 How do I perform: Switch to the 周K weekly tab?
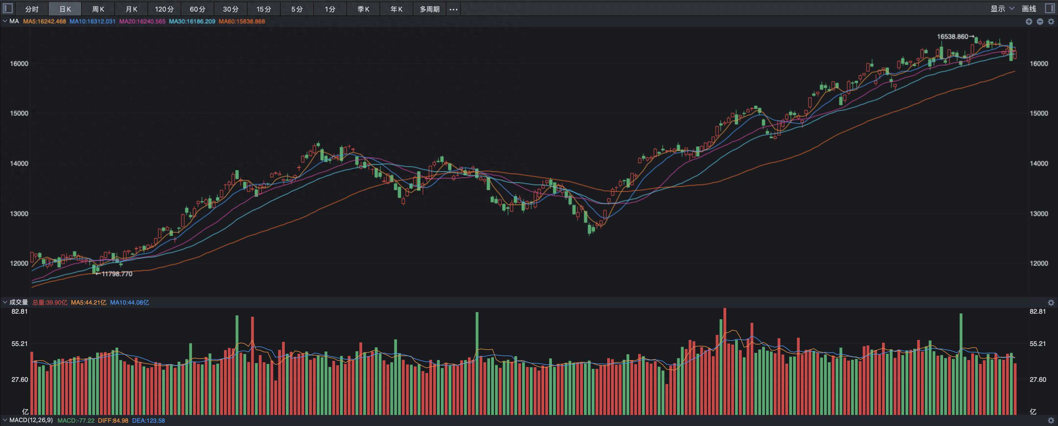98,9
